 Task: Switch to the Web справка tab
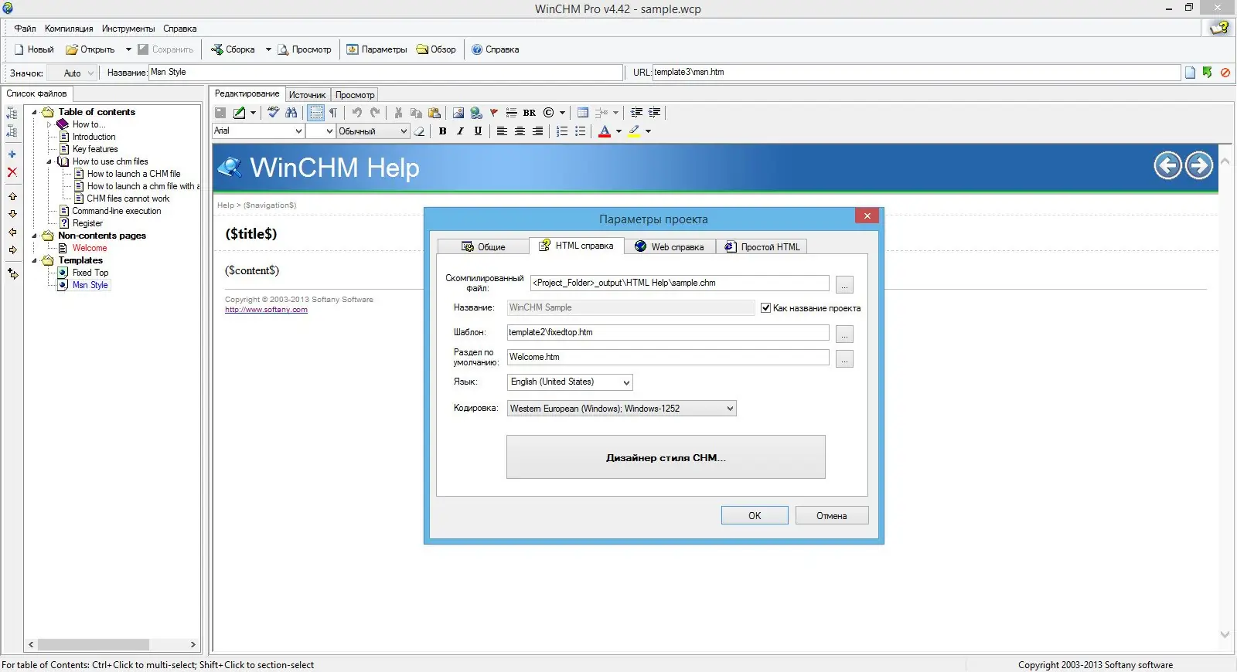pos(670,247)
